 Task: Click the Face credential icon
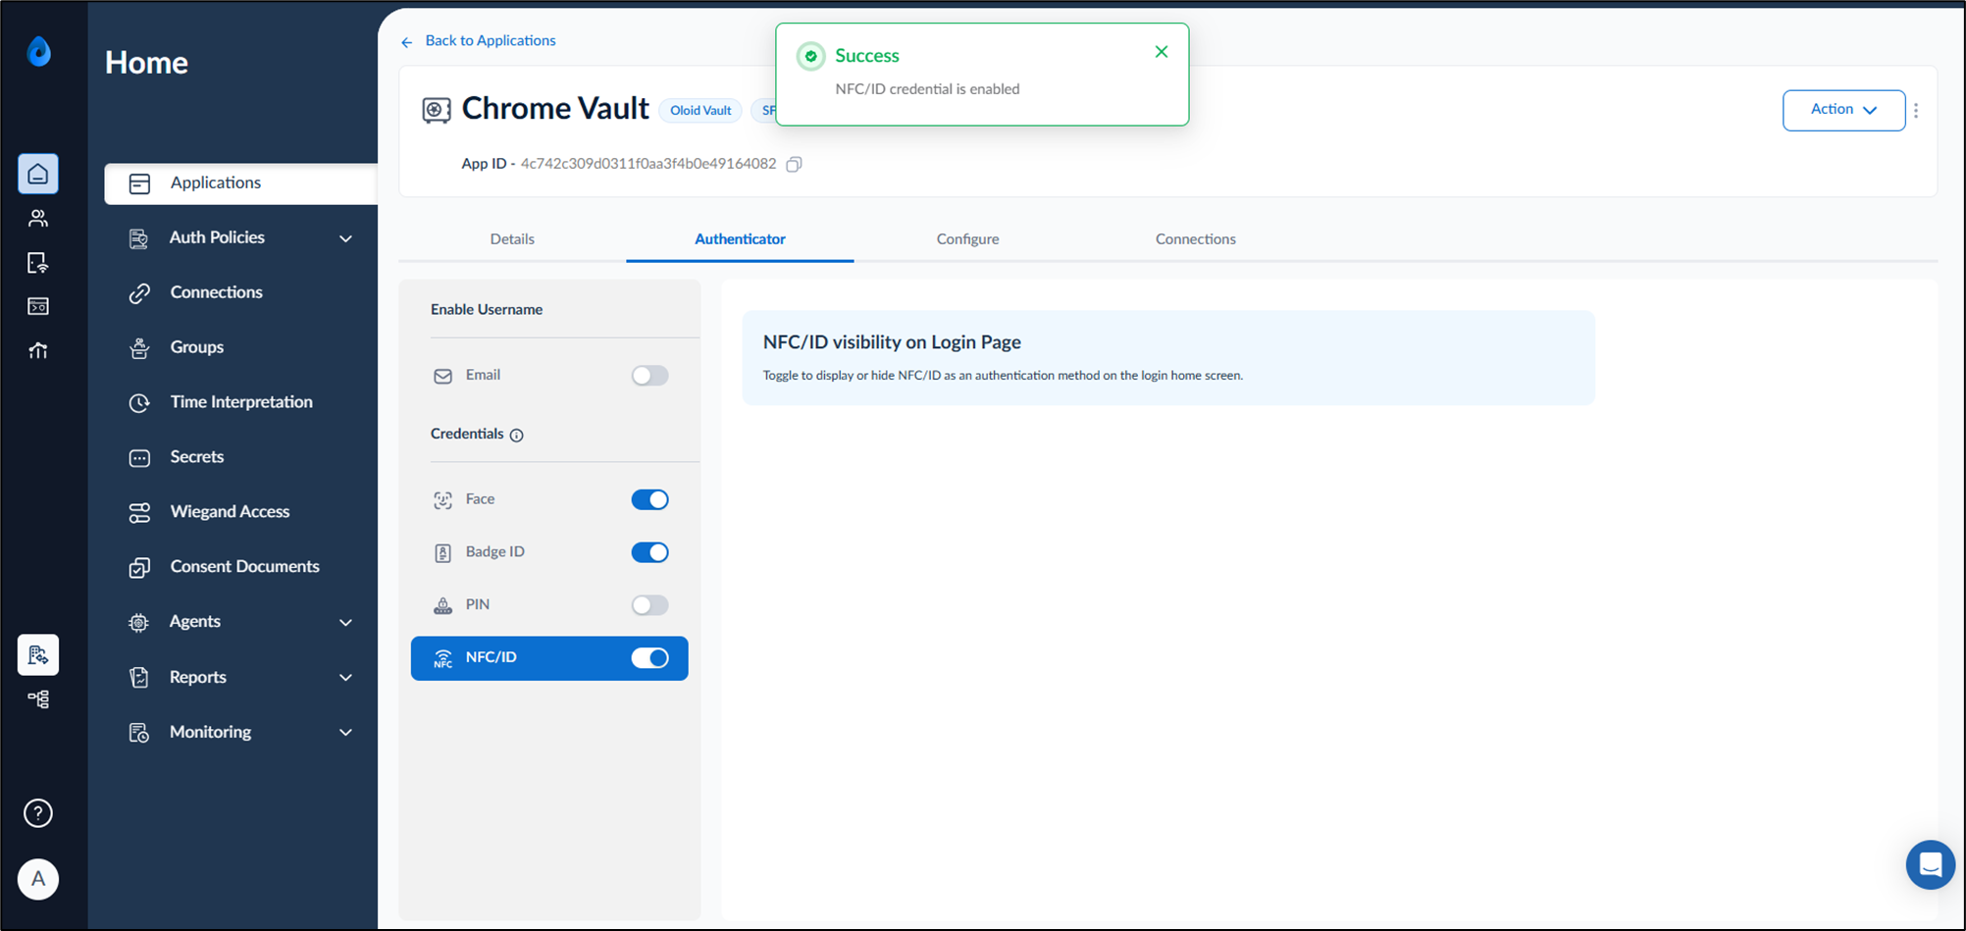pos(443,500)
